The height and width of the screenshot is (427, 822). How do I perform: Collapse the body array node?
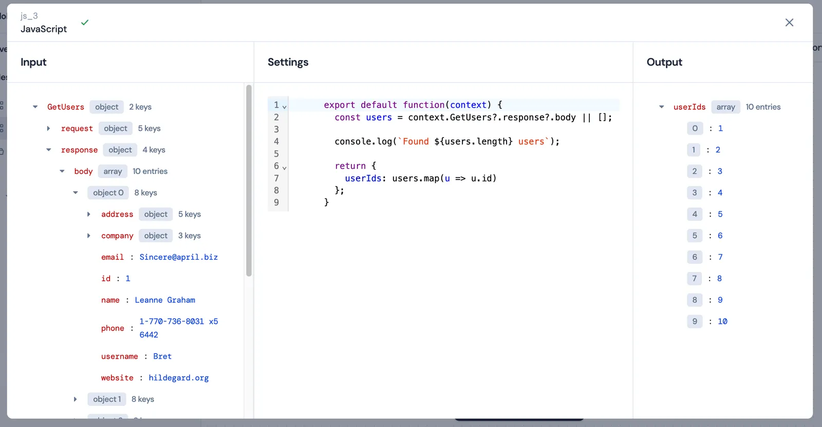(x=62, y=171)
